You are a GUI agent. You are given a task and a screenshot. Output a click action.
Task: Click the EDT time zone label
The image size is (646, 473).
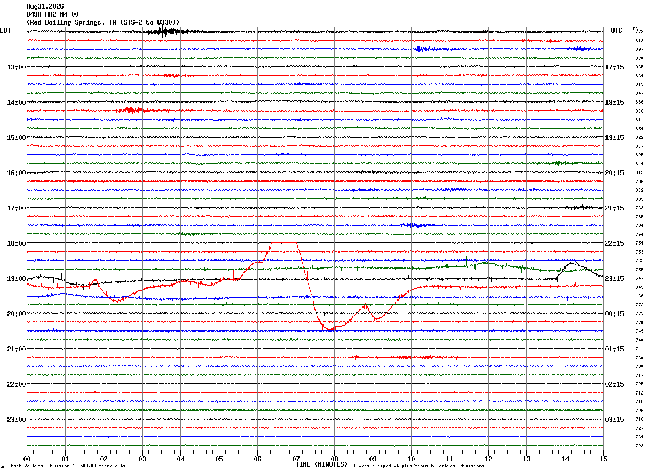point(5,30)
